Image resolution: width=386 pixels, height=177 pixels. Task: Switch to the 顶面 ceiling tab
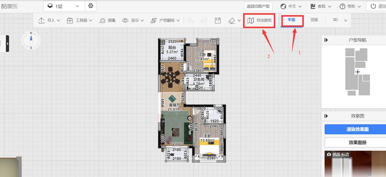314,20
